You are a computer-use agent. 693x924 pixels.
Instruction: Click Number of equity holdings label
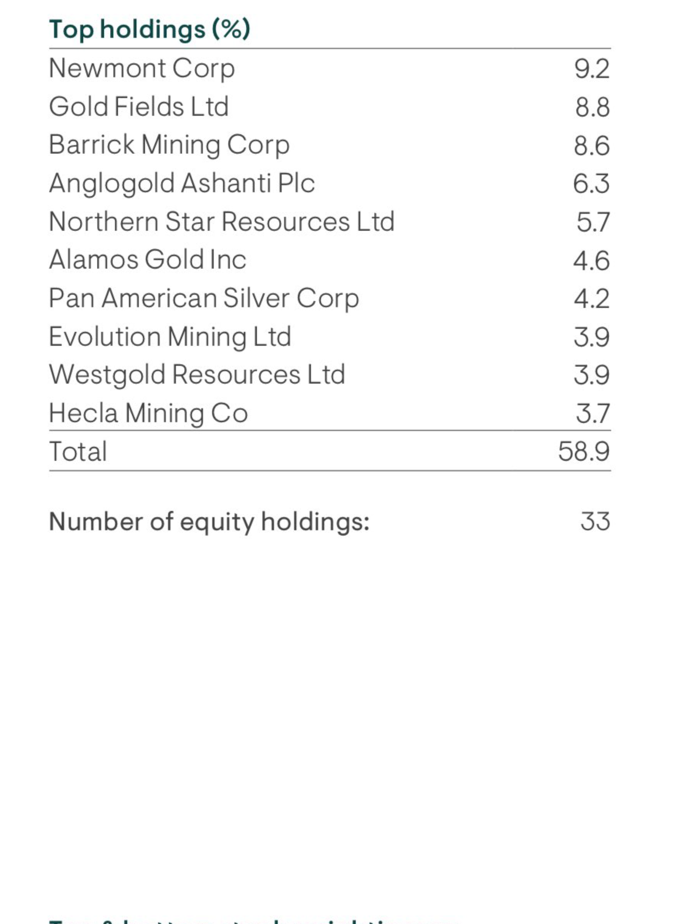pos(209,522)
